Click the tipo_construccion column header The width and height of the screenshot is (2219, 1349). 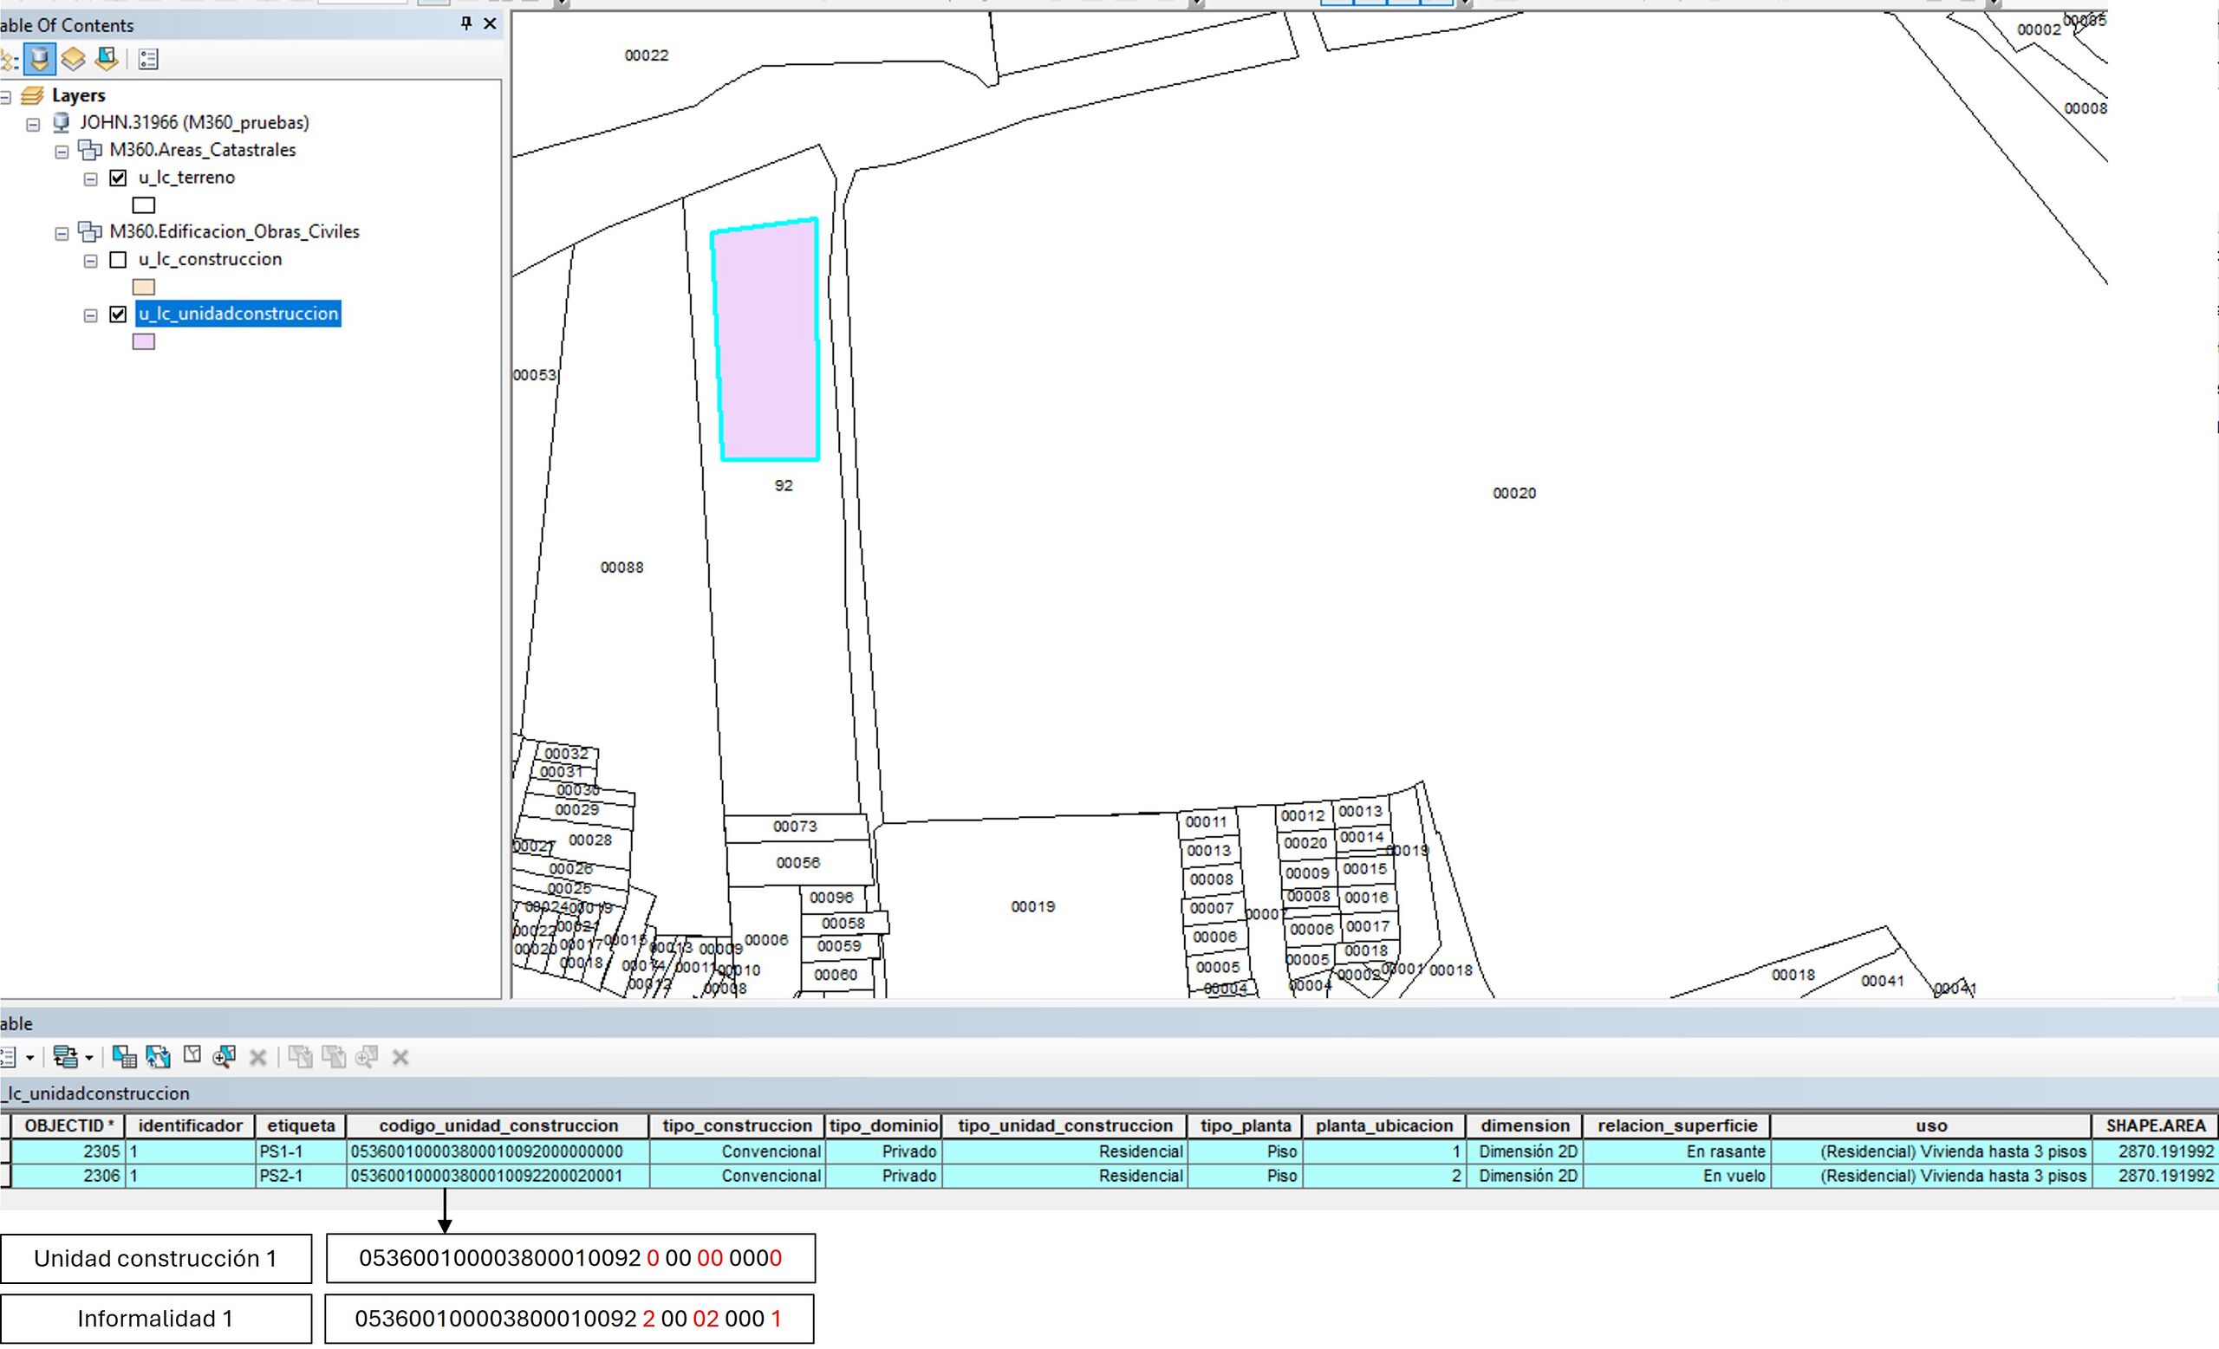(x=737, y=1125)
